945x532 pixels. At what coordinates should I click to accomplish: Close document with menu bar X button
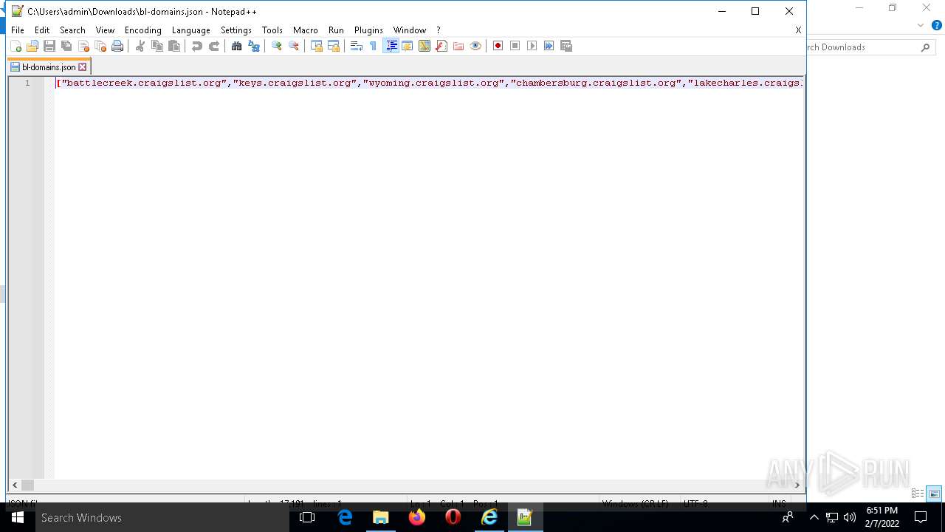[x=798, y=30]
